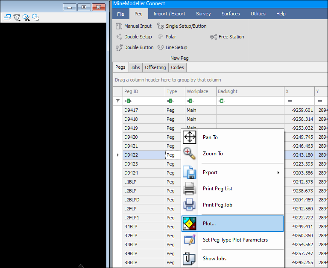
Task: Select the Manual Input peg tool
Action: point(134,26)
